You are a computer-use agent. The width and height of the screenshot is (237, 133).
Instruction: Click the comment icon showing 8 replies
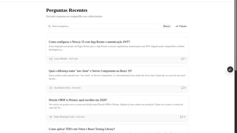click(x=182, y=88)
